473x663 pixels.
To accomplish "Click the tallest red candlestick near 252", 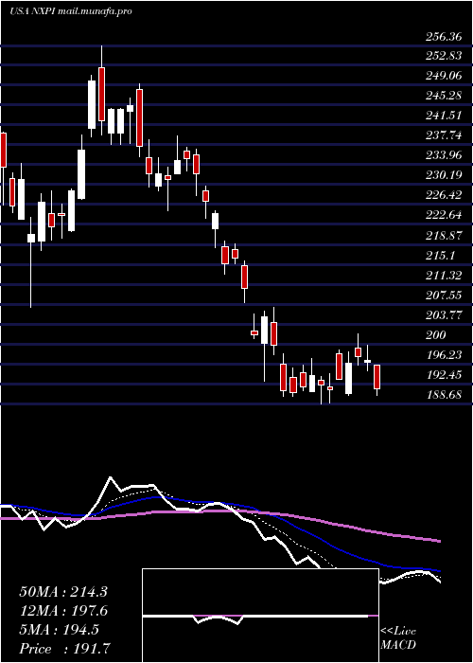I will (101, 94).
